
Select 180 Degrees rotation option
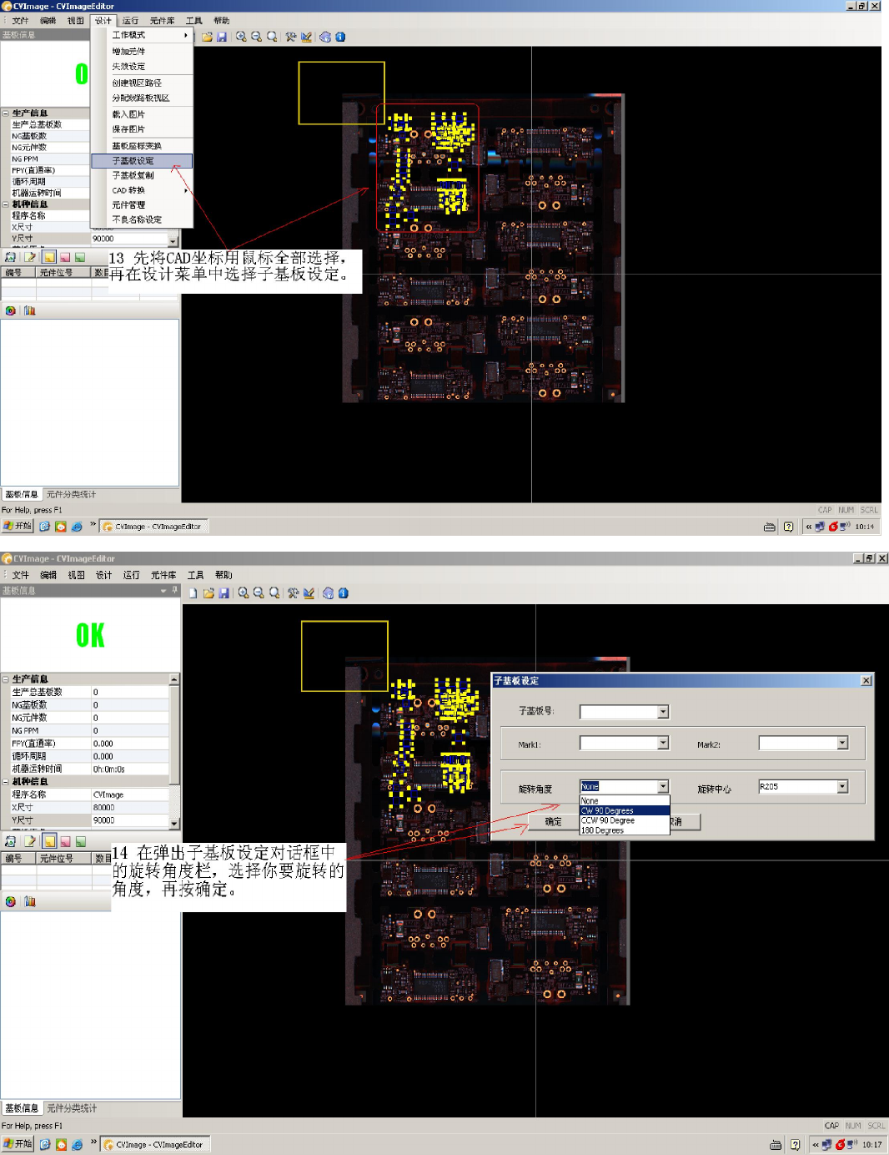[x=625, y=830]
